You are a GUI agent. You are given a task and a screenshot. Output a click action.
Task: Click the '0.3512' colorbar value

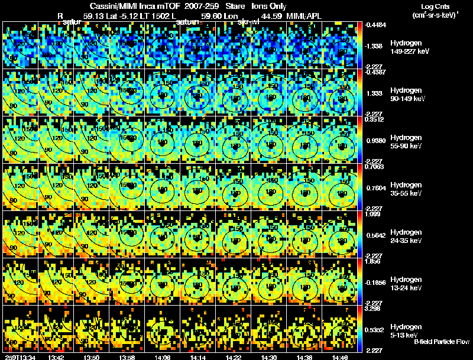(374, 119)
